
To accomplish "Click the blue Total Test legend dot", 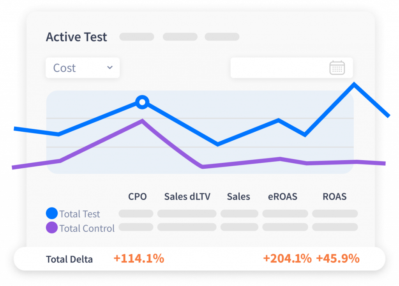I will tap(52, 214).
